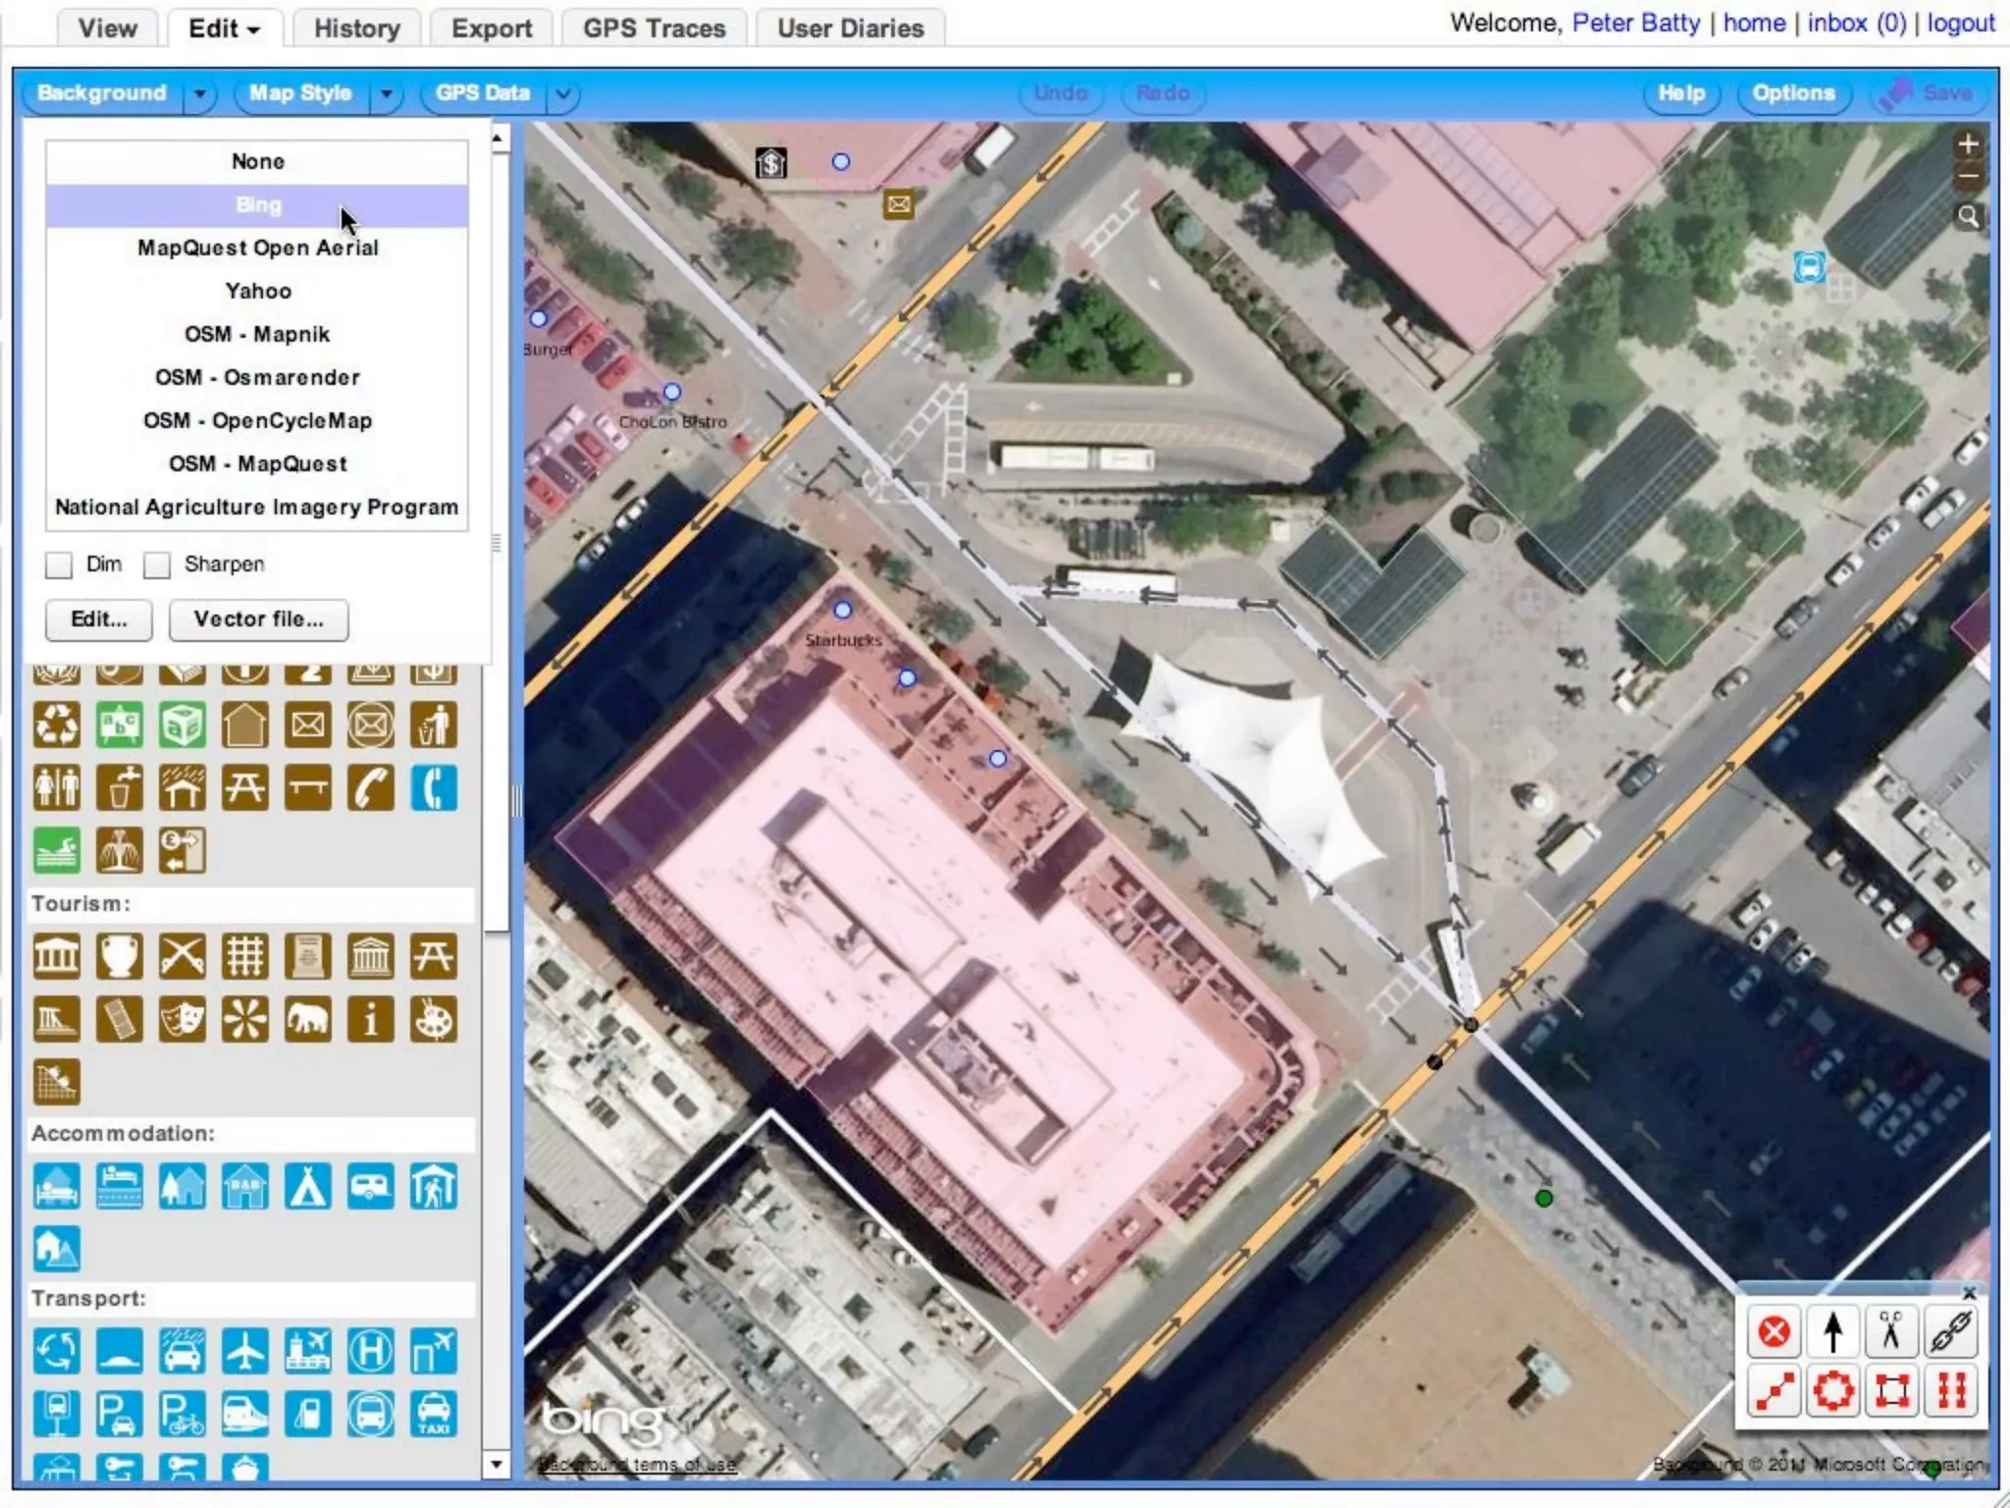Click the red delete tool icon

(1773, 1332)
